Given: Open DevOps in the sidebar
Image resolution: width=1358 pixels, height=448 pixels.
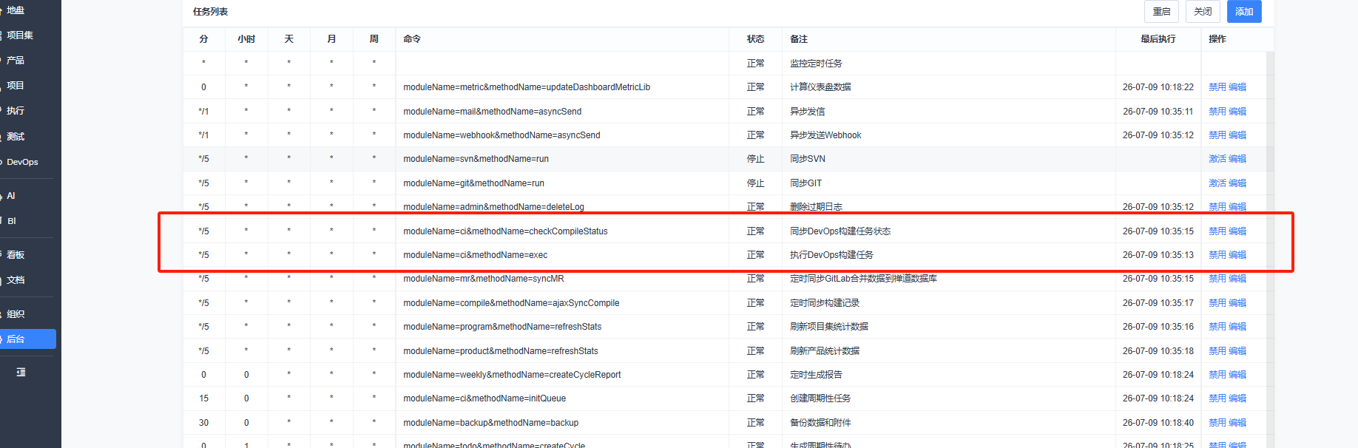Looking at the screenshot, I should point(22,162).
